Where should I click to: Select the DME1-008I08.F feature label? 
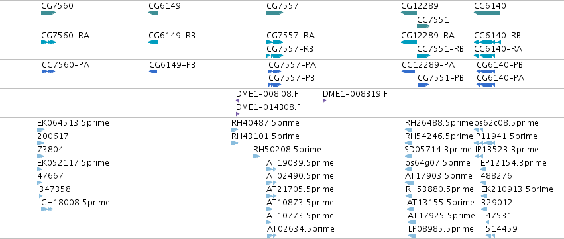[x=267, y=94]
